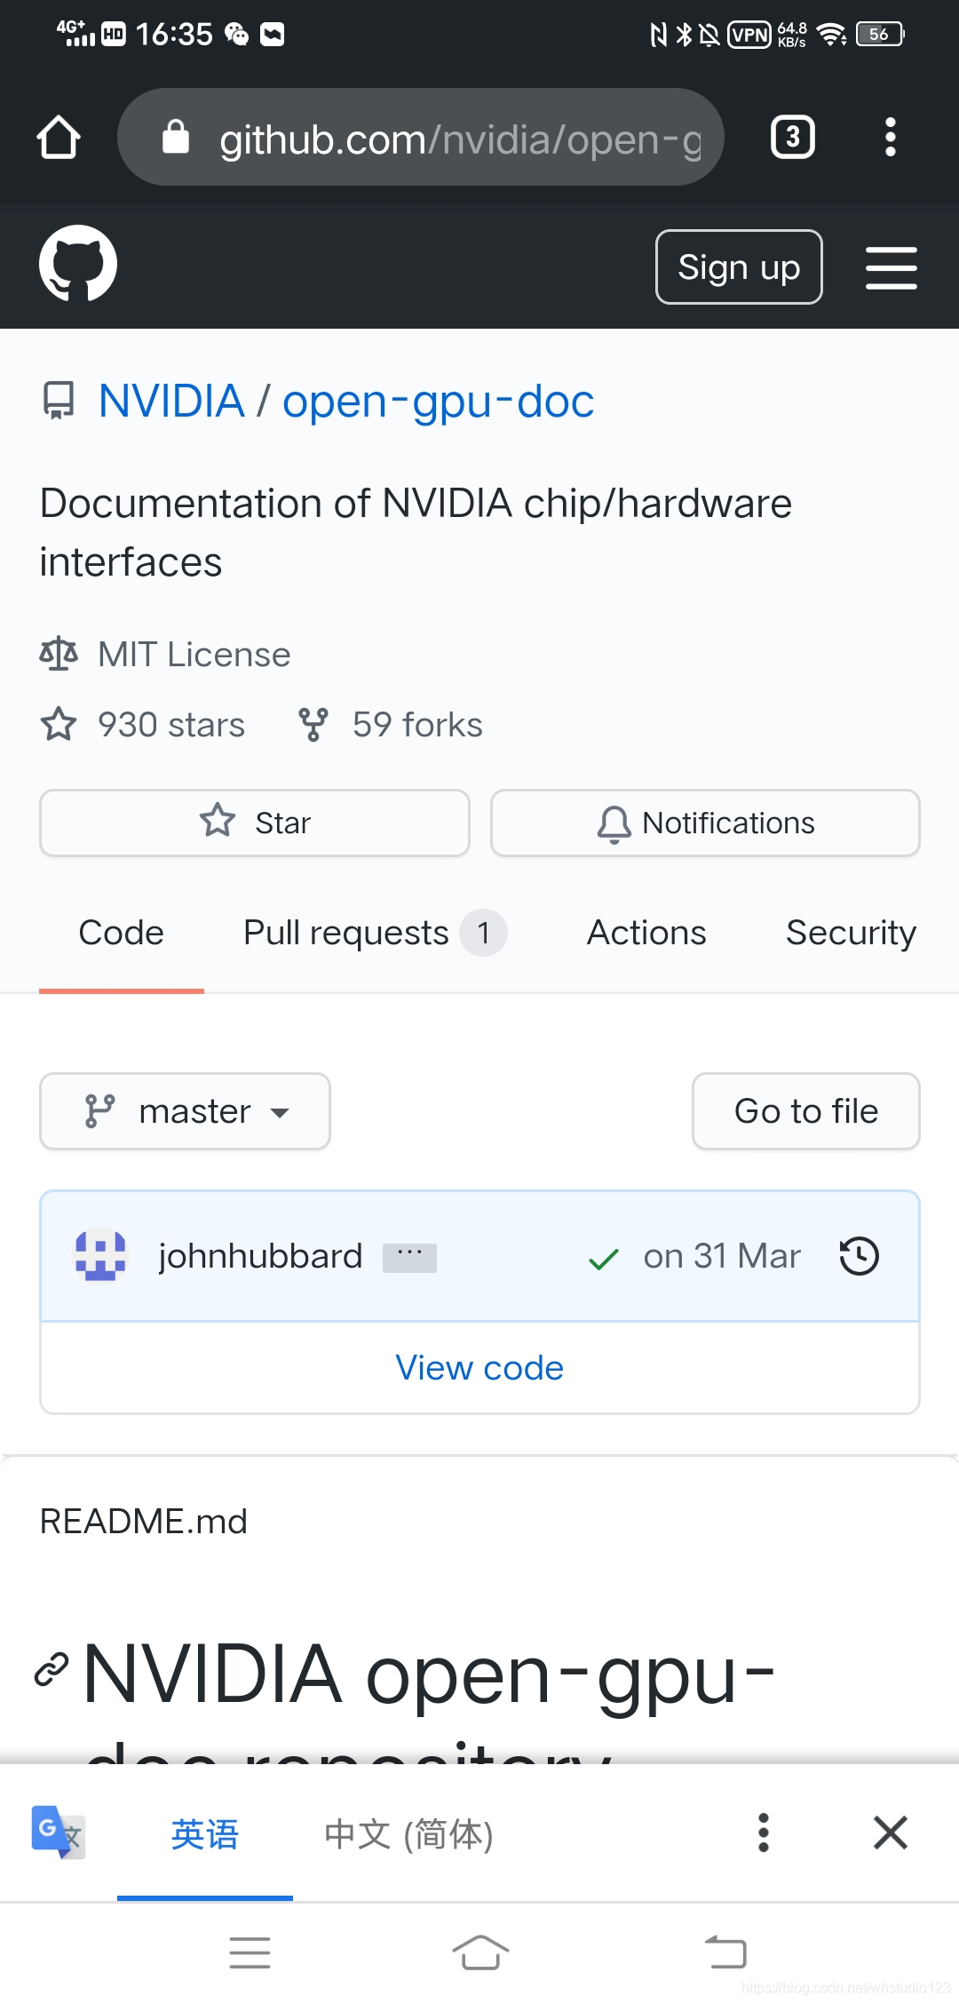This screenshot has width=959, height=2004.
Task: Select 中文 (简体) translation tab
Action: [x=408, y=1834]
